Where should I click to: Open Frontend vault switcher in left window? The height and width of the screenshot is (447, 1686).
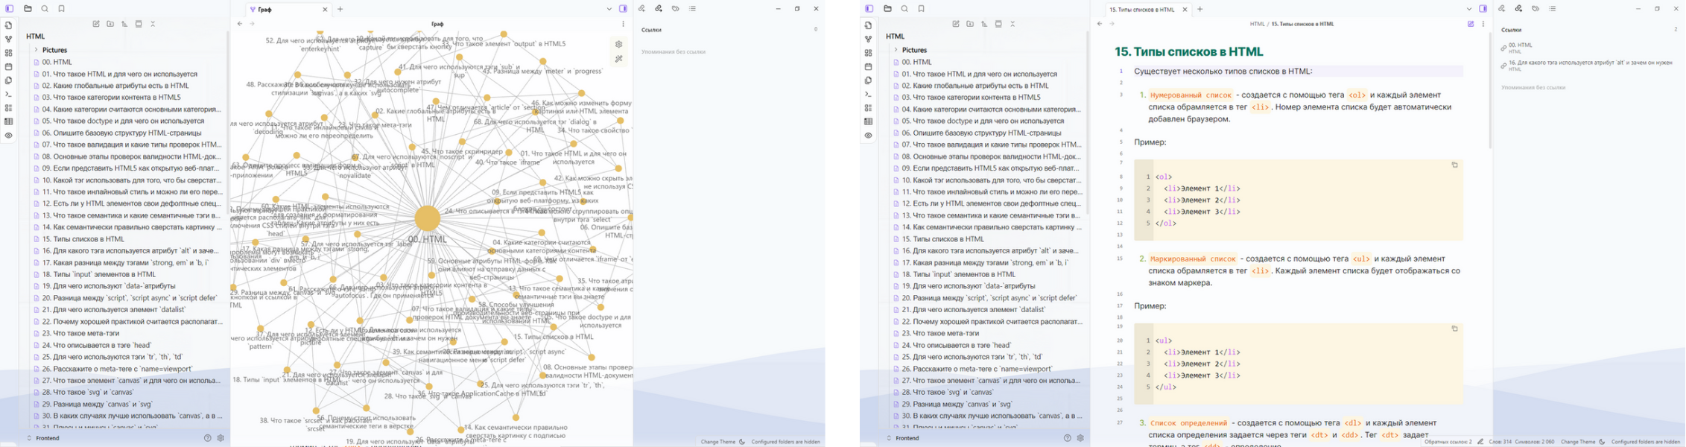43,438
